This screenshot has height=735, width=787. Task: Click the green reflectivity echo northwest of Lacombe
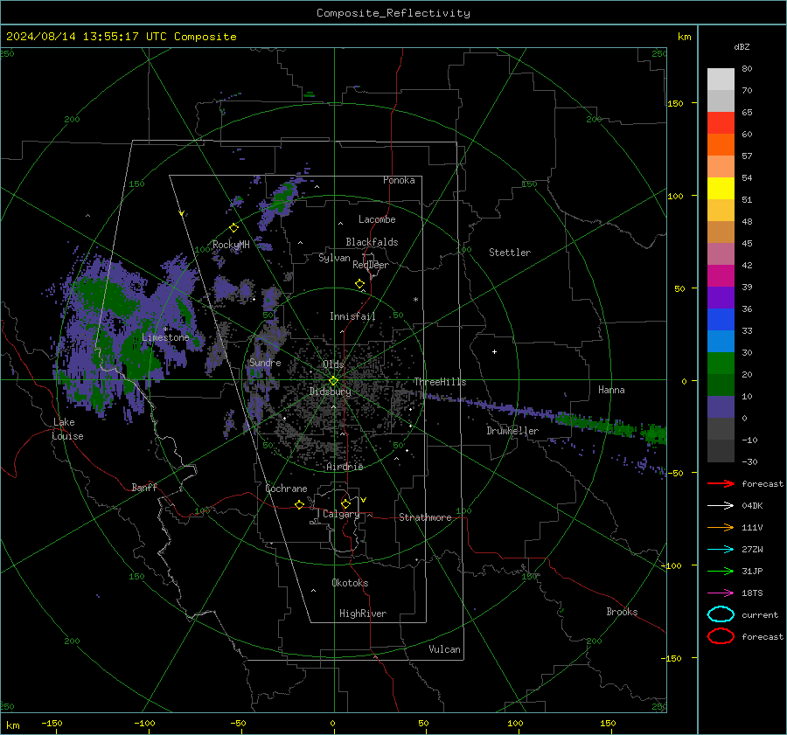coord(284,196)
